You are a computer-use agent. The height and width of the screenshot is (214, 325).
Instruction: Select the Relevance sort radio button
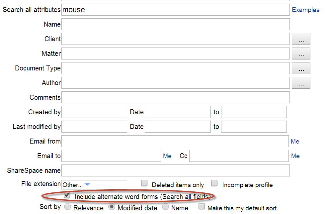(68, 207)
